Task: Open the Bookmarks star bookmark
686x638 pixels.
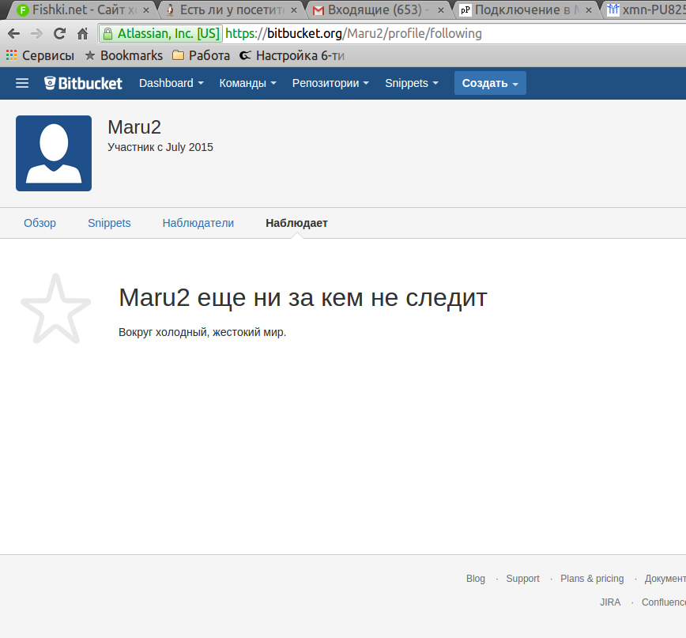Action: (124, 55)
